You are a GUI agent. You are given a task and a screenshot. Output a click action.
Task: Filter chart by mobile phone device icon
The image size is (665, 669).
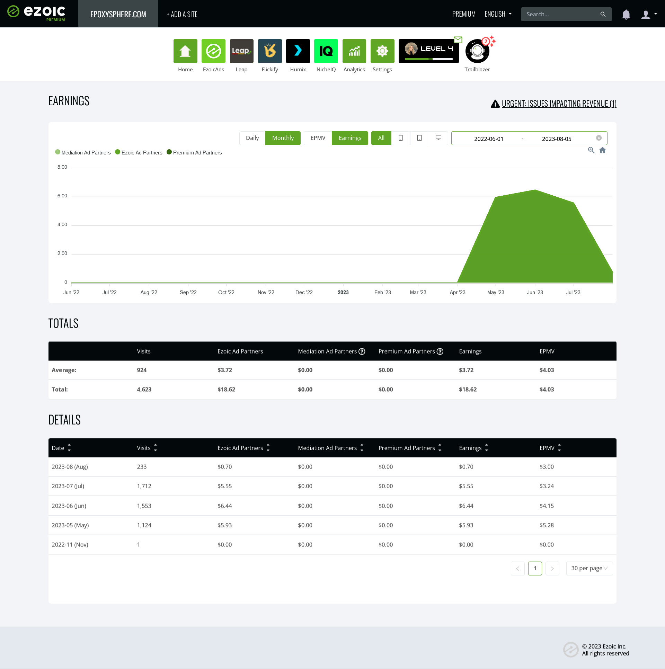401,138
